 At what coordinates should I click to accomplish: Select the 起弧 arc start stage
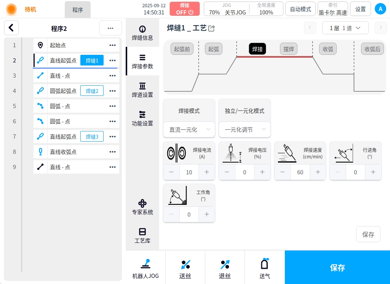click(x=214, y=49)
